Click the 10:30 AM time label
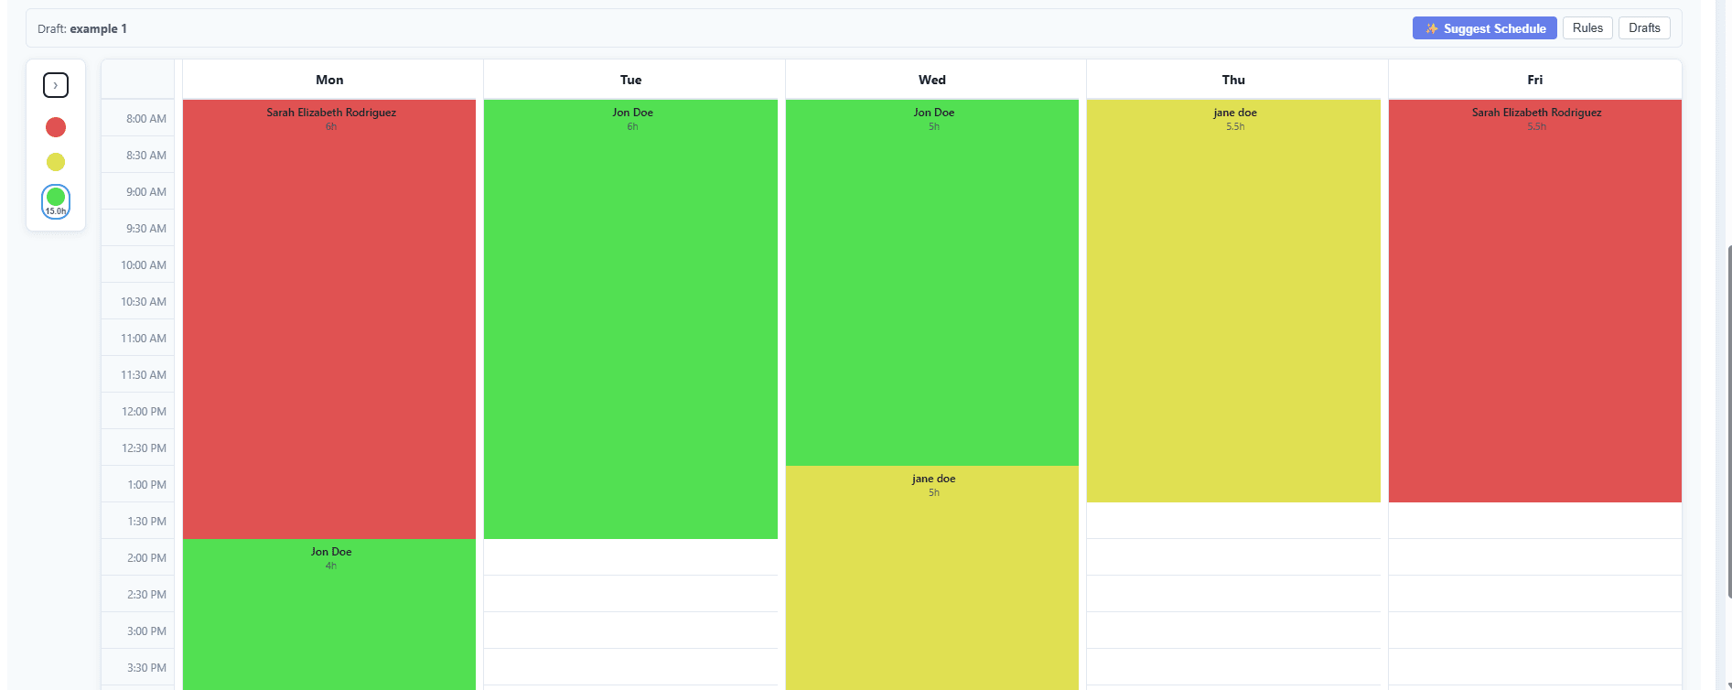The width and height of the screenshot is (1732, 690). [144, 302]
